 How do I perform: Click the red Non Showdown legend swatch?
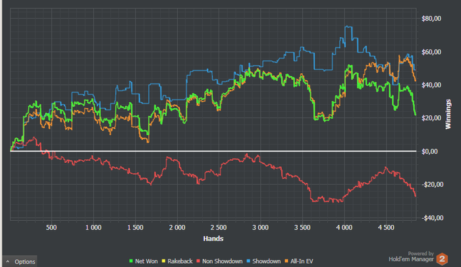coord(198,261)
